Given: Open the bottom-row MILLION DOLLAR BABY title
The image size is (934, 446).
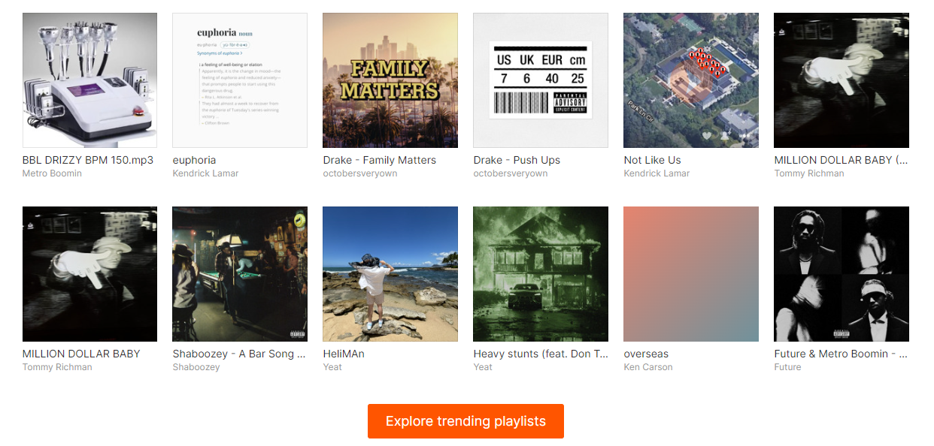Looking at the screenshot, I should tap(81, 354).
